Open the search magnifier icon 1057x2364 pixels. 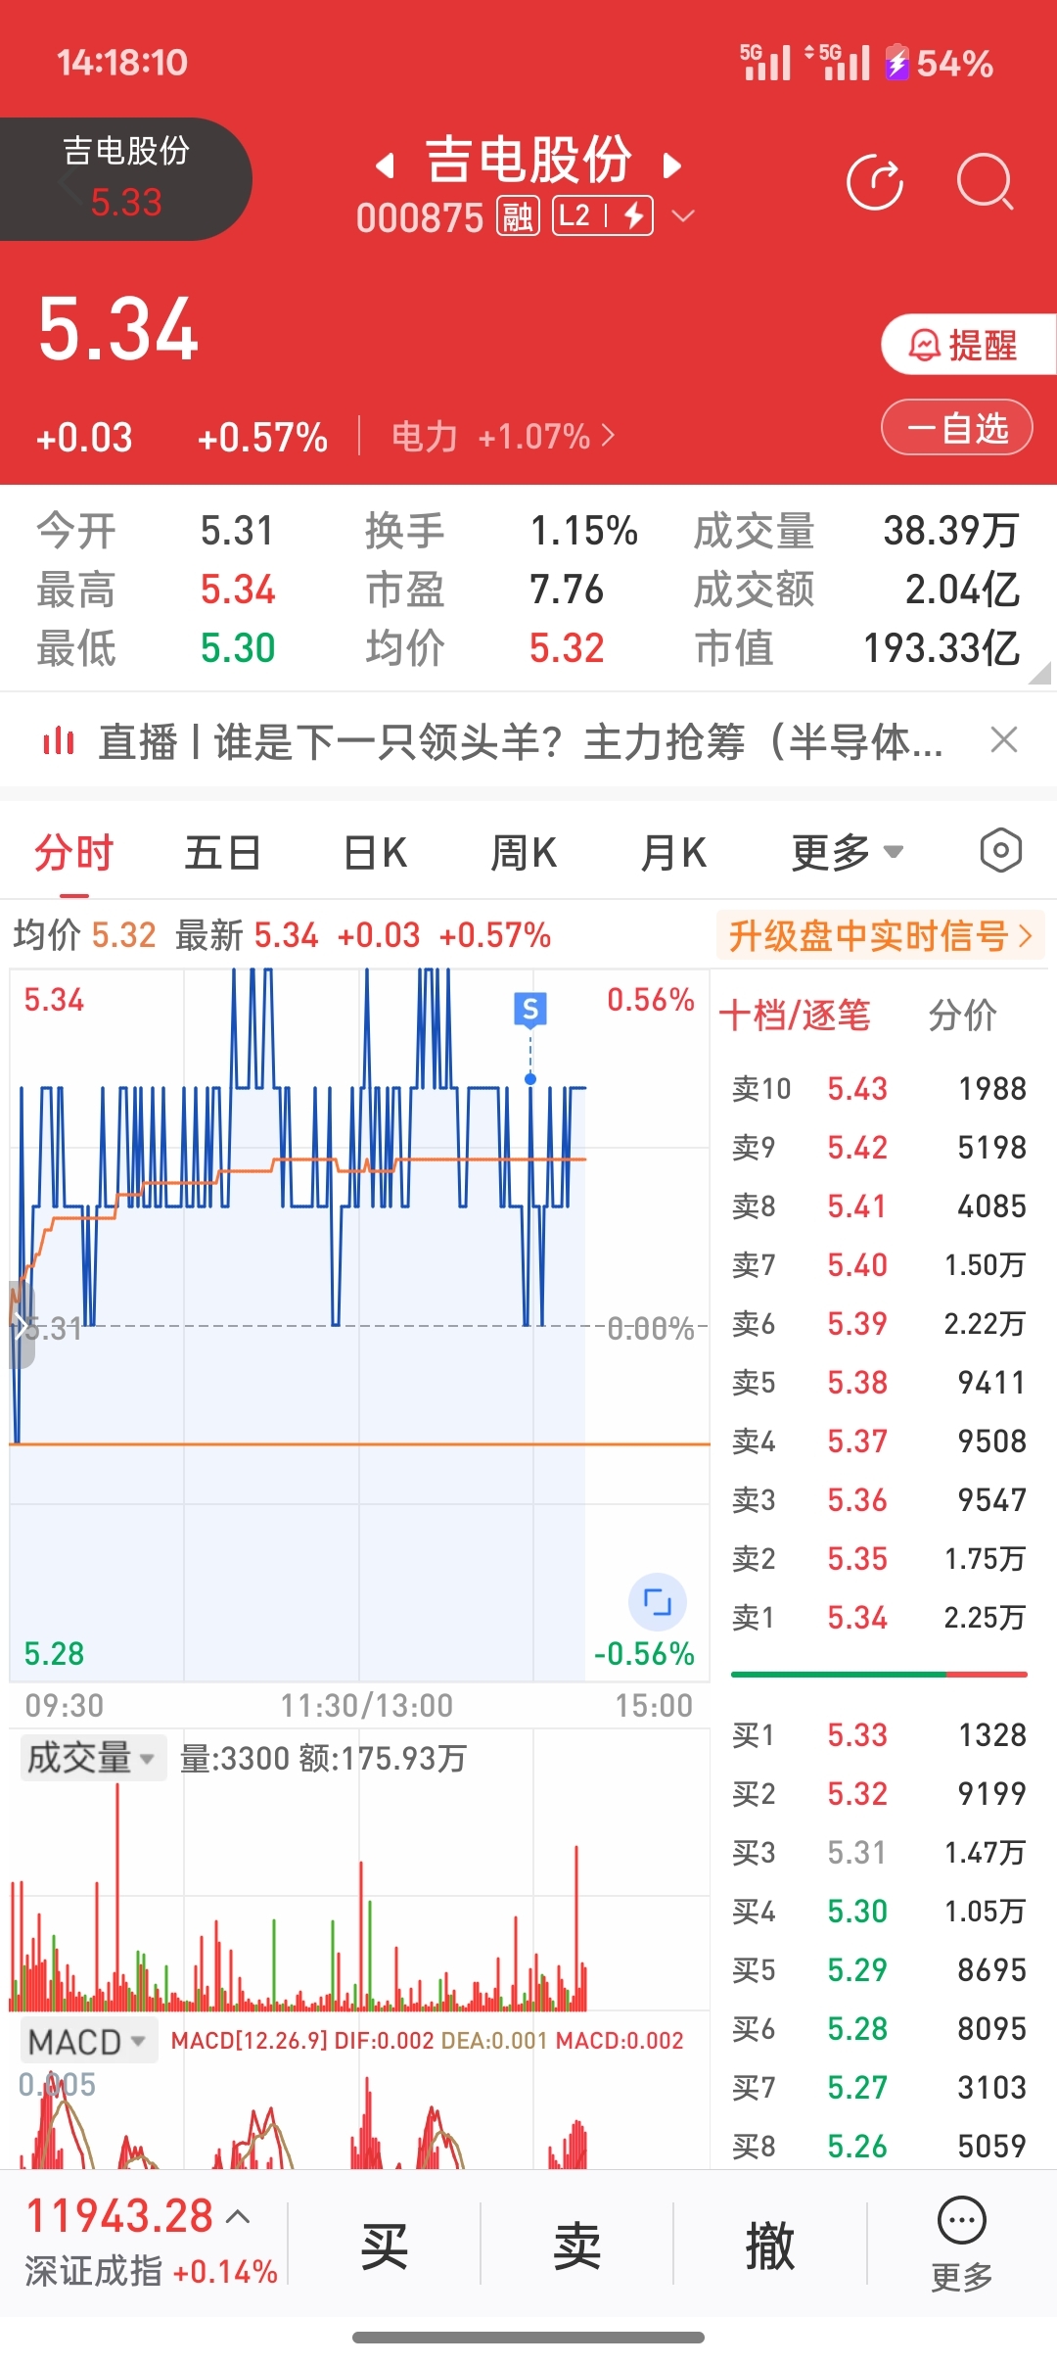pos(984,182)
